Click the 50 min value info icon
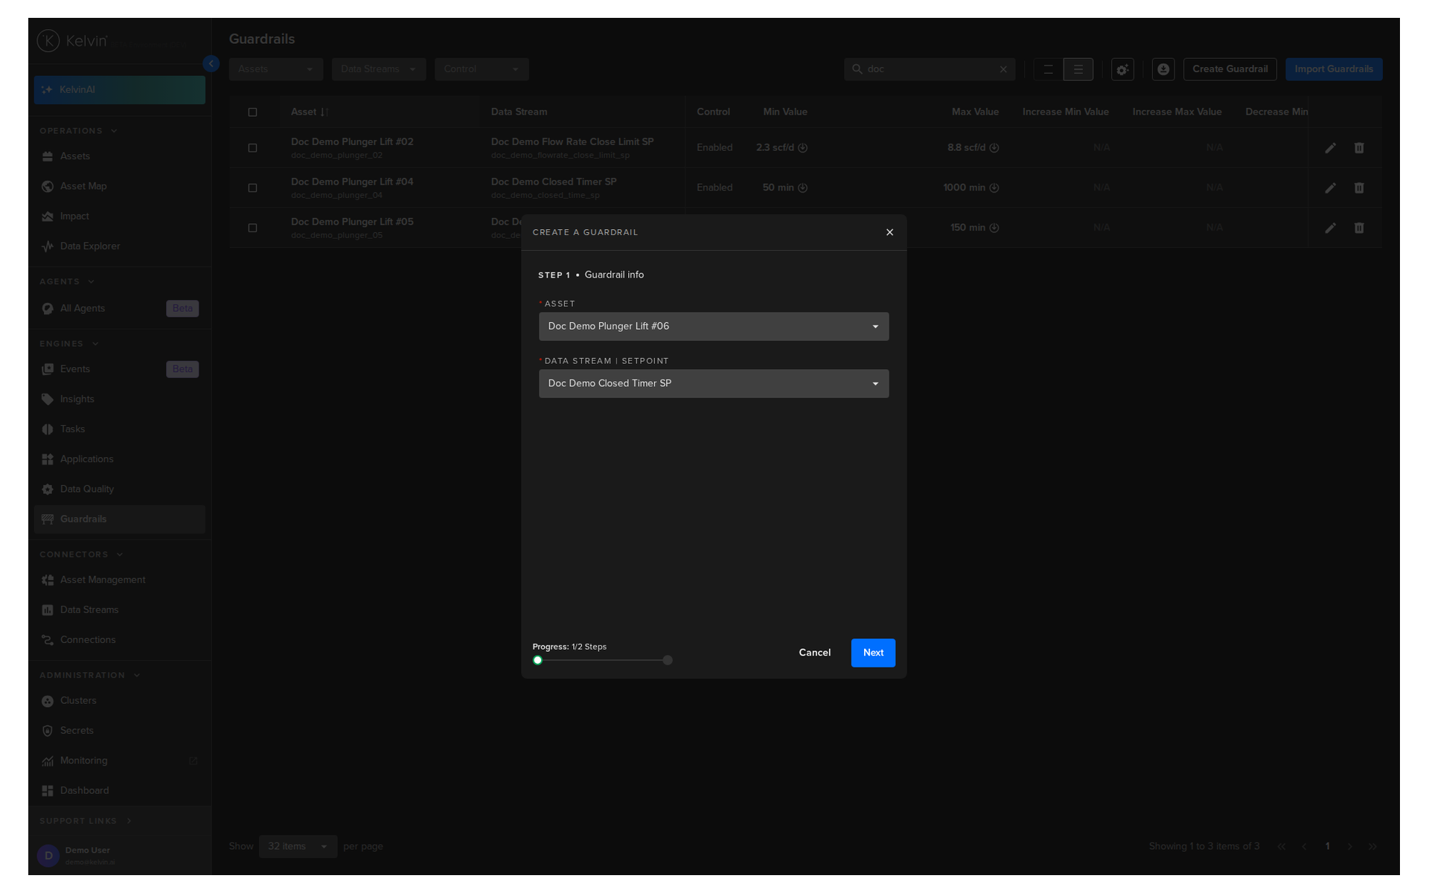This screenshot has width=1429, height=893. click(x=803, y=188)
